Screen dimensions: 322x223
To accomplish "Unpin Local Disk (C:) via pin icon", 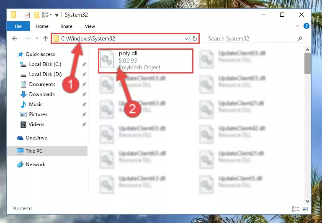I will (x=84, y=64).
